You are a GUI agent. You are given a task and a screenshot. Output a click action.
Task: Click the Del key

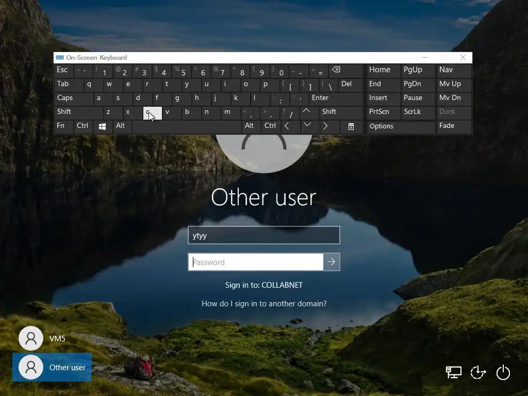pyautogui.click(x=351, y=85)
